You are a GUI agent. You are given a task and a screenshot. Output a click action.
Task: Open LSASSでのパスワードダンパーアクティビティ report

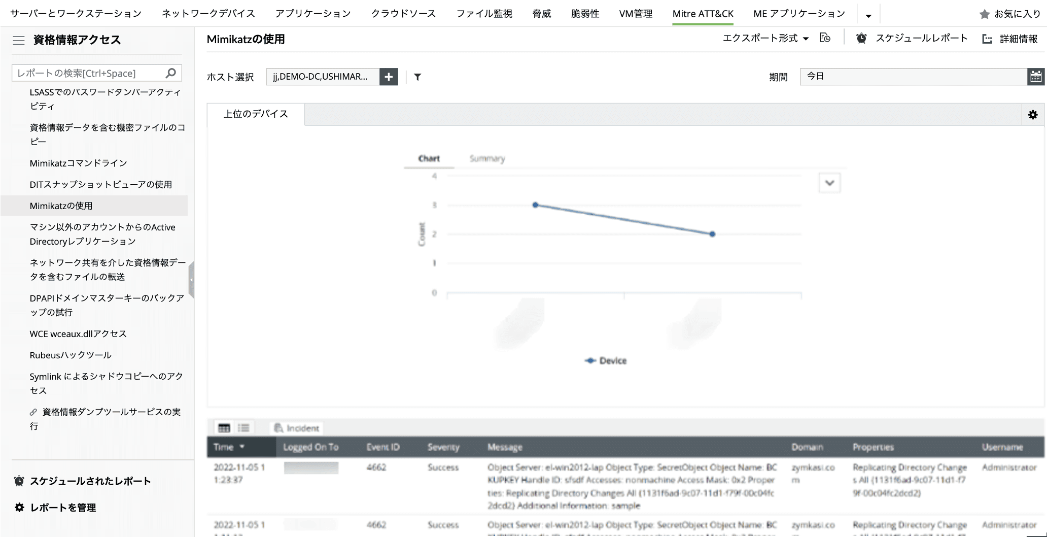click(x=106, y=99)
